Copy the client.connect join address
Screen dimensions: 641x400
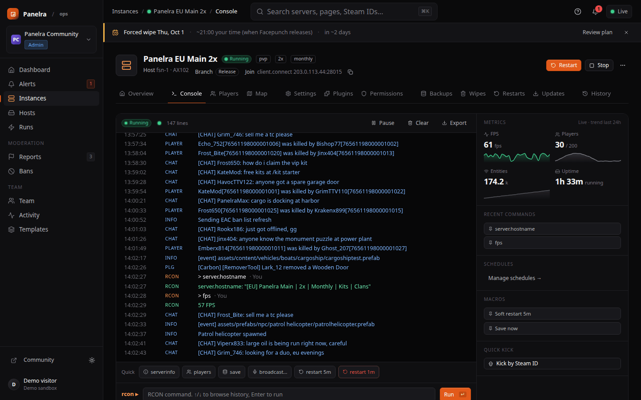(x=350, y=72)
